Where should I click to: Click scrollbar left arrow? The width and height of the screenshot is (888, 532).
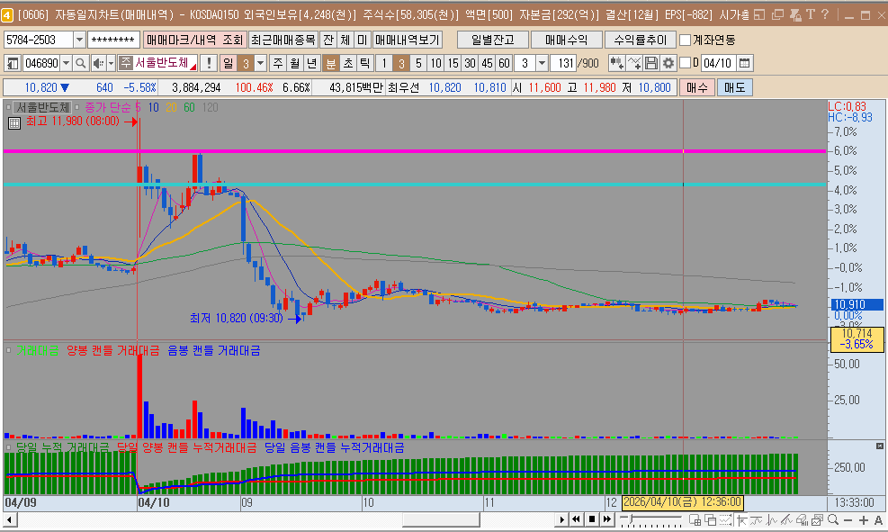pos(9,519)
